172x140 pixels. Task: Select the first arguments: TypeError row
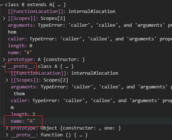[86, 29]
